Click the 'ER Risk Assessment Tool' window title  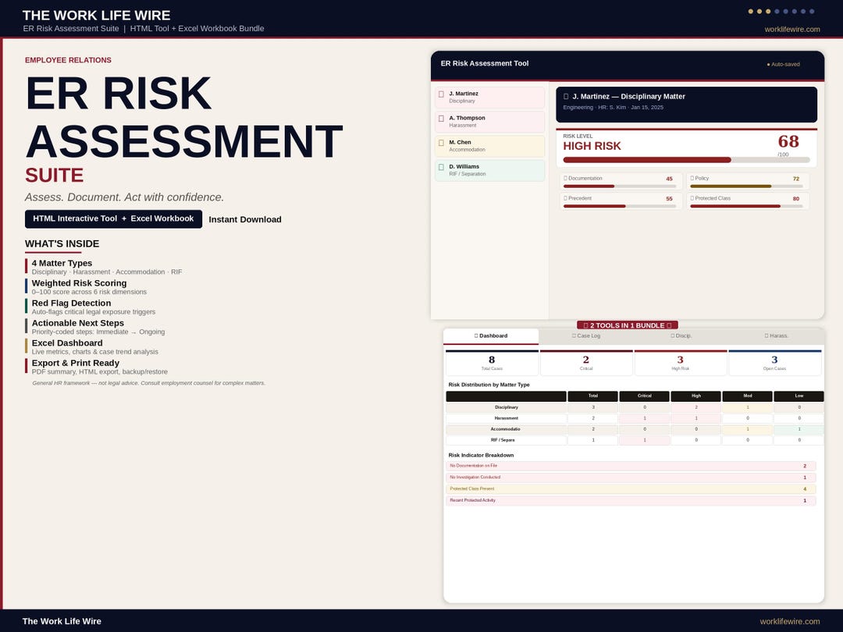[x=485, y=63]
